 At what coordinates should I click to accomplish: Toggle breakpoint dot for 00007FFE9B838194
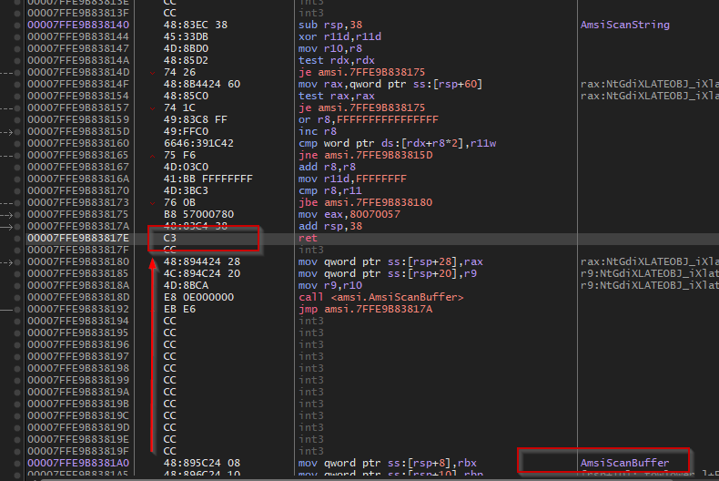coord(17,322)
